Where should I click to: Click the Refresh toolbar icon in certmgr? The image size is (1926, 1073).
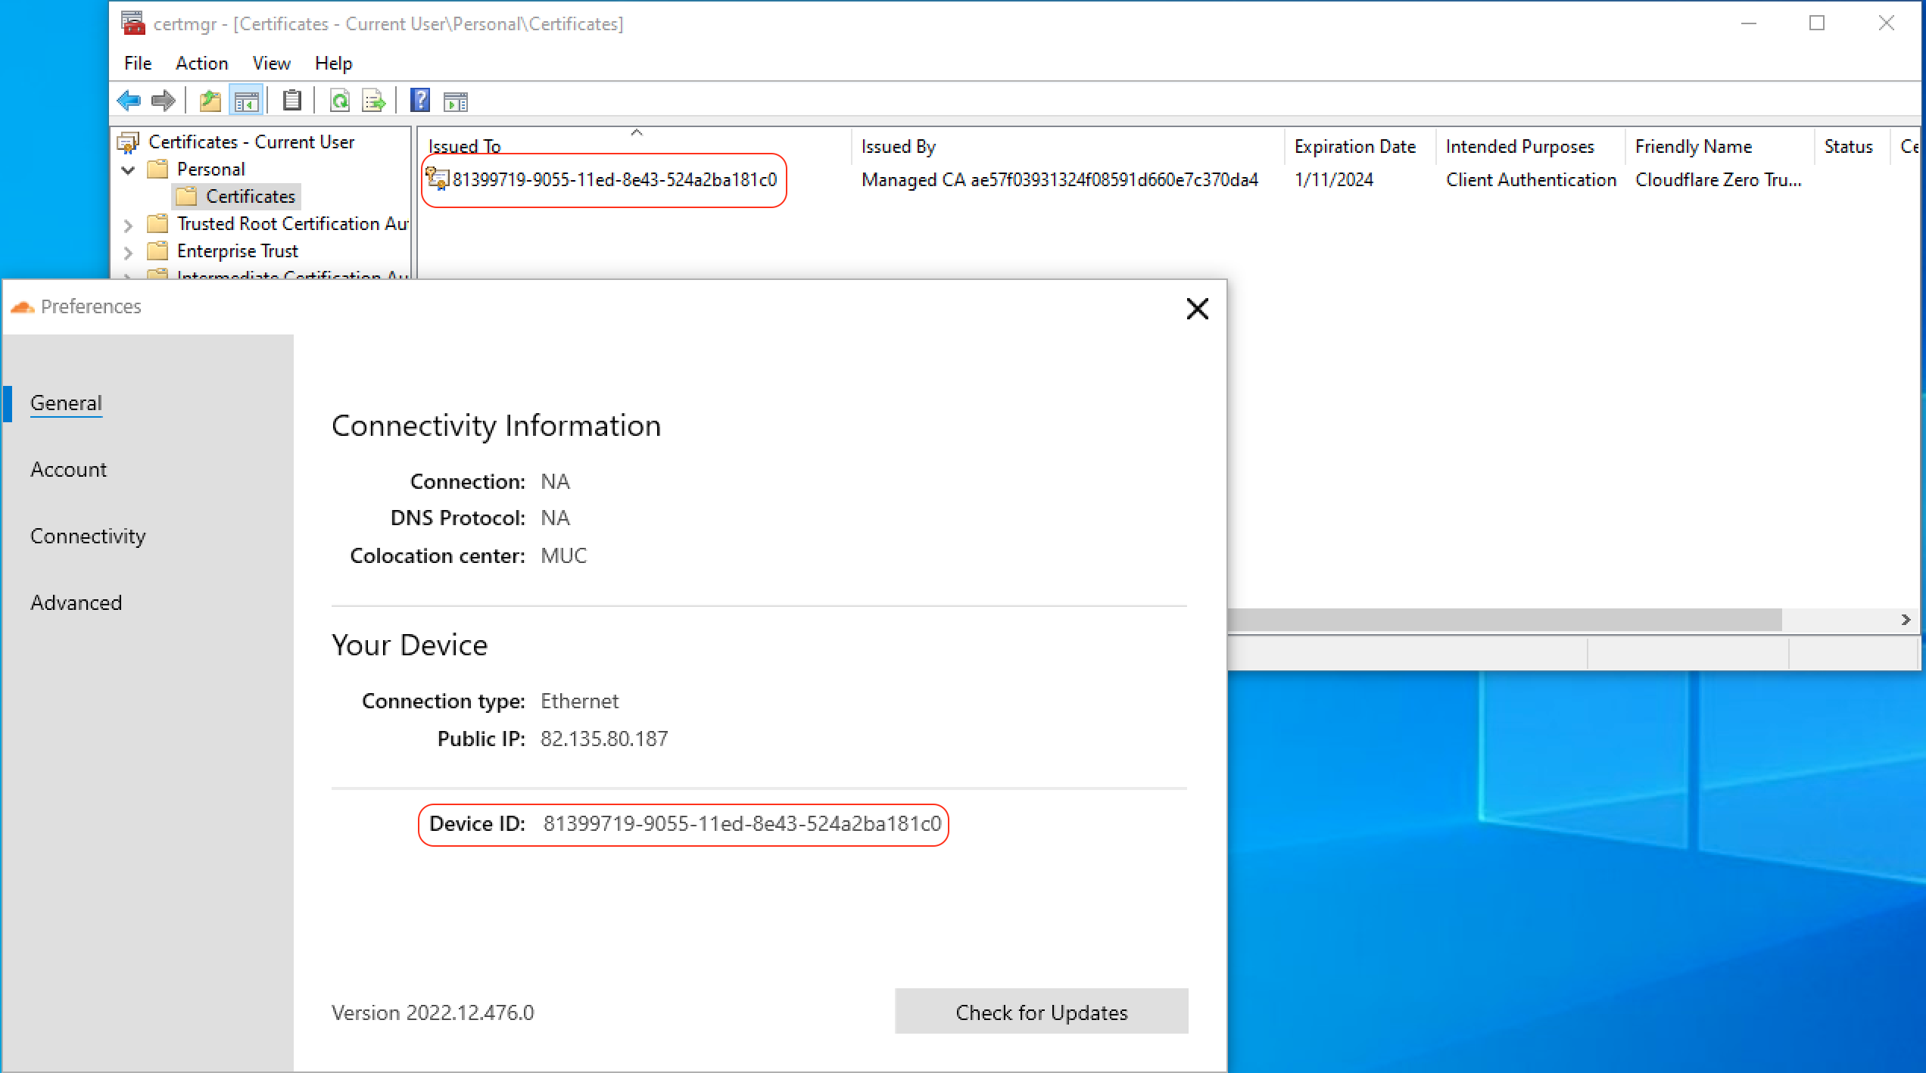pyautogui.click(x=341, y=100)
